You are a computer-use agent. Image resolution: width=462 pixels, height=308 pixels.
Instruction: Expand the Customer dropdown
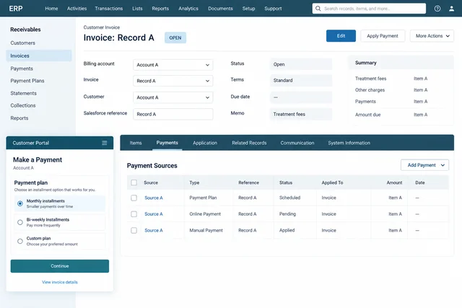(x=173, y=97)
